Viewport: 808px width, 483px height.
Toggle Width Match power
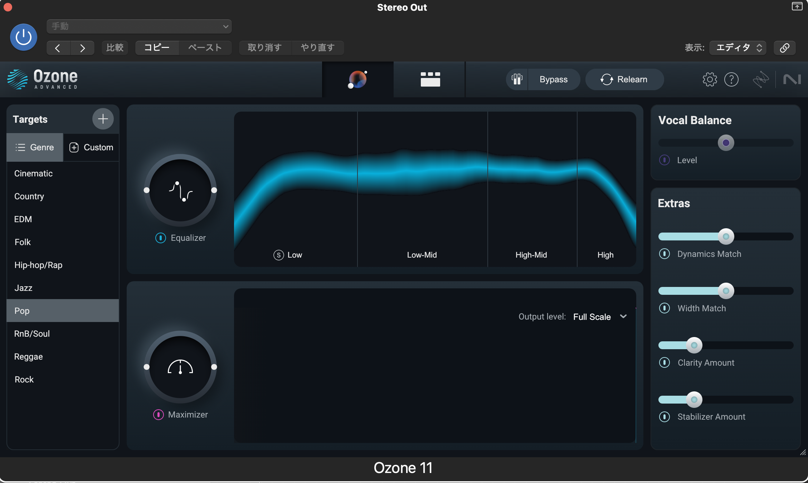(665, 308)
